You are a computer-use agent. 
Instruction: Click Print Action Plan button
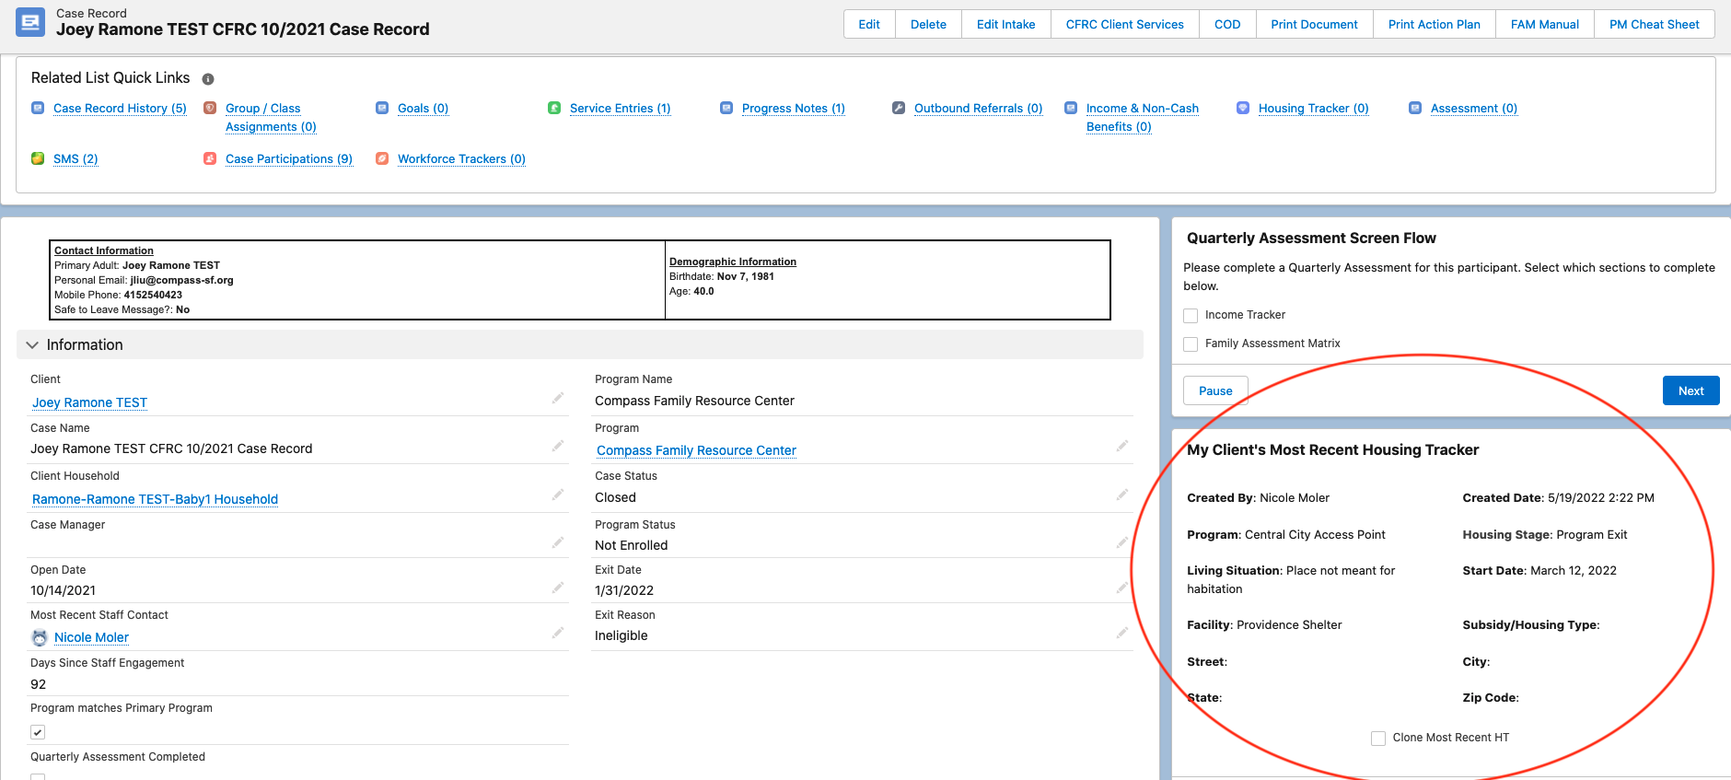1435,24
